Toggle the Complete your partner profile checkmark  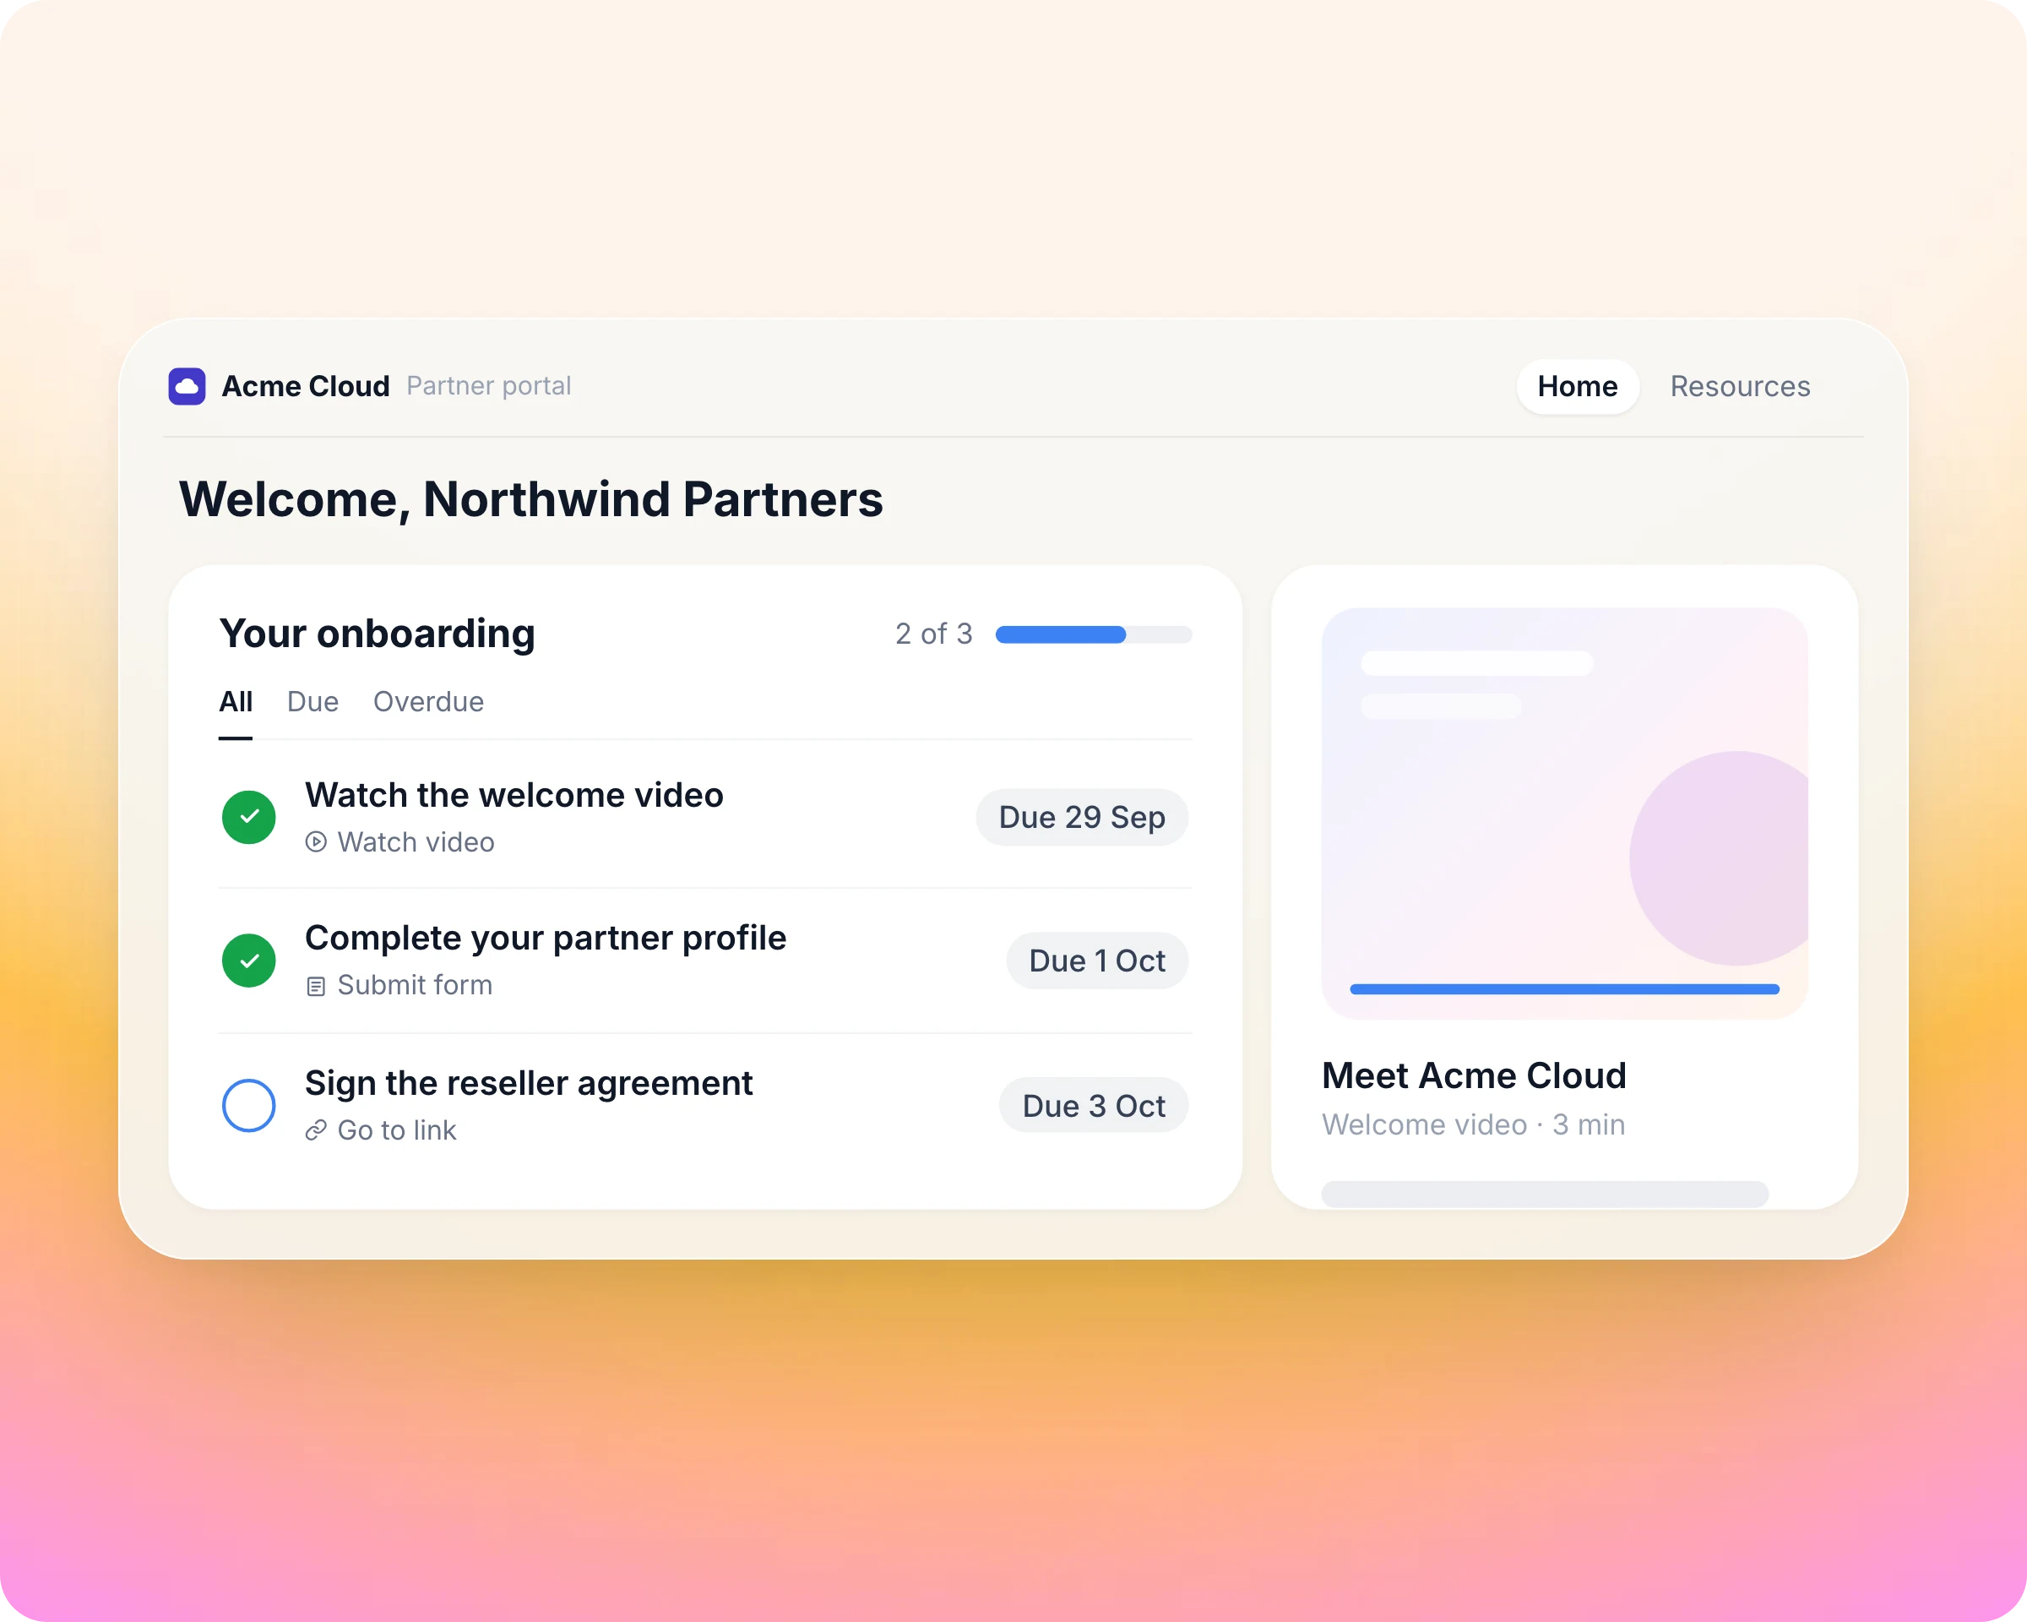tap(249, 960)
